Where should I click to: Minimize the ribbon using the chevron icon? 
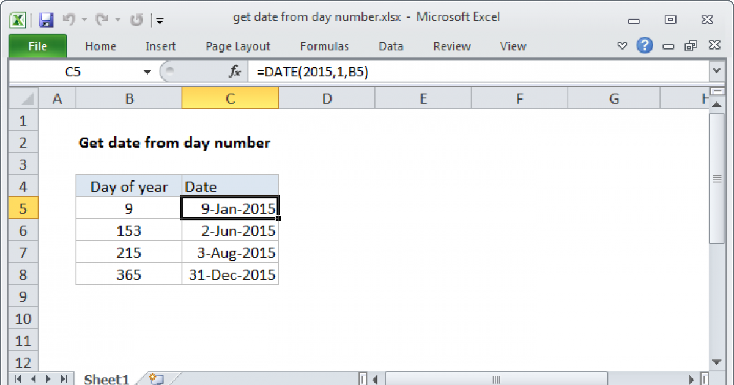(622, 46)
